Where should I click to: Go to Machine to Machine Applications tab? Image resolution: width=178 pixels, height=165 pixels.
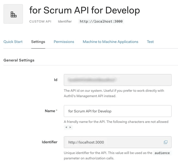click(110, 42)
